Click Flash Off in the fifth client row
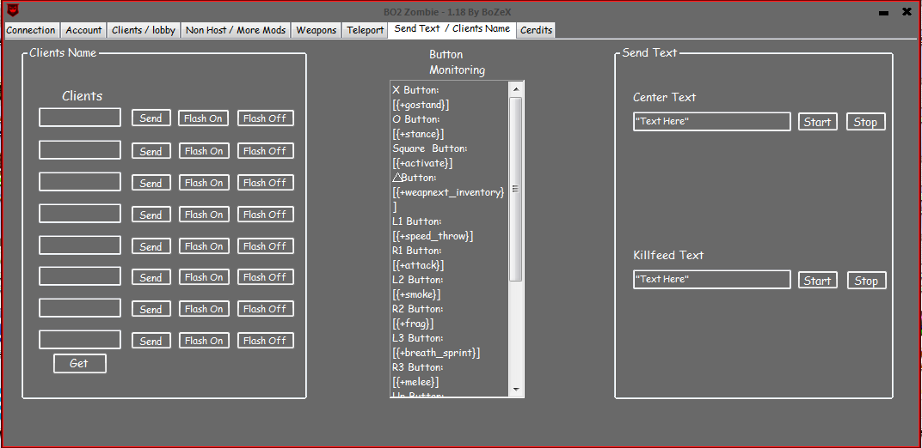Viewport: 922px width, 448px height. coord(265,245)
